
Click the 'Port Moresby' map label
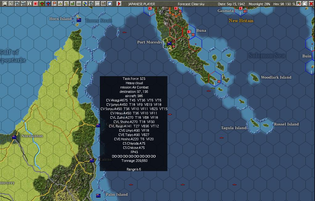[150, 42]
